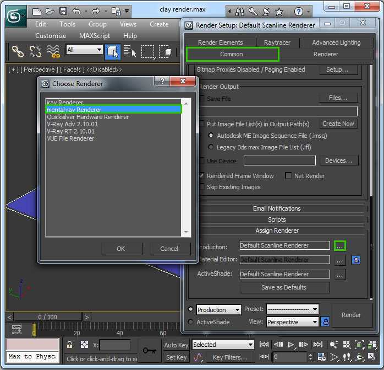Collapse the Email Notifications rollout
Image resolution: width=384 pixels, height=370 pixels.
(277, 208)
